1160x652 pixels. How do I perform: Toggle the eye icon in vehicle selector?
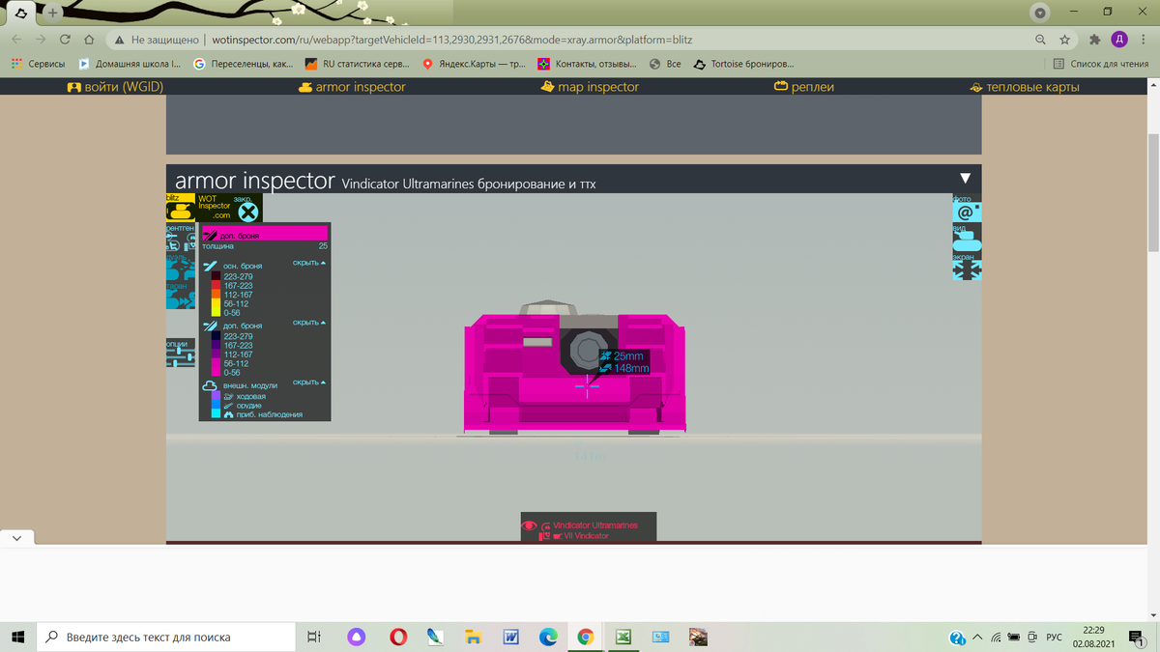529,525
